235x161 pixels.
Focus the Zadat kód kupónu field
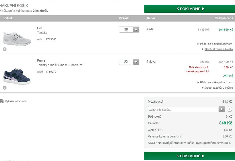(x=183, y=109)
